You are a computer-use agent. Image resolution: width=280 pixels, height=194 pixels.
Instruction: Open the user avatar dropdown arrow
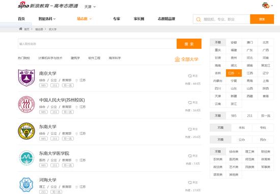pyautogui.click(x=272, y=6)
